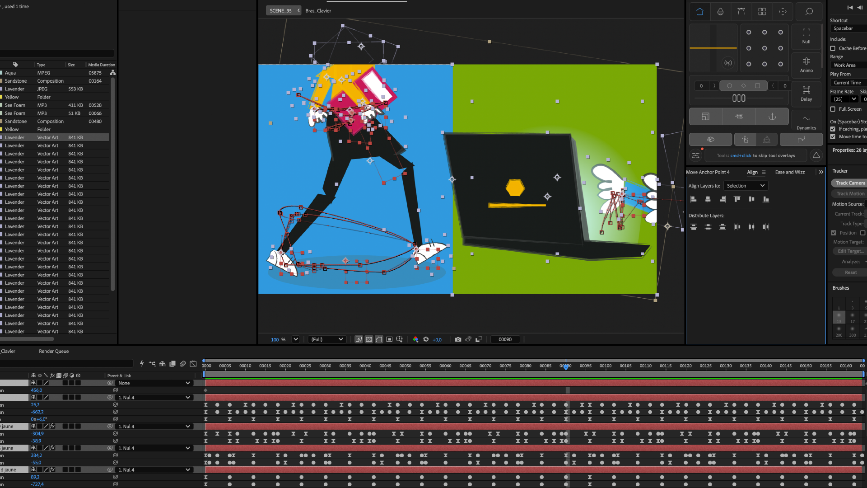Image resolution: width=867 pixels, height=488 pixels.
Task: Align layers to left edge
Action: tap(694, 199)
